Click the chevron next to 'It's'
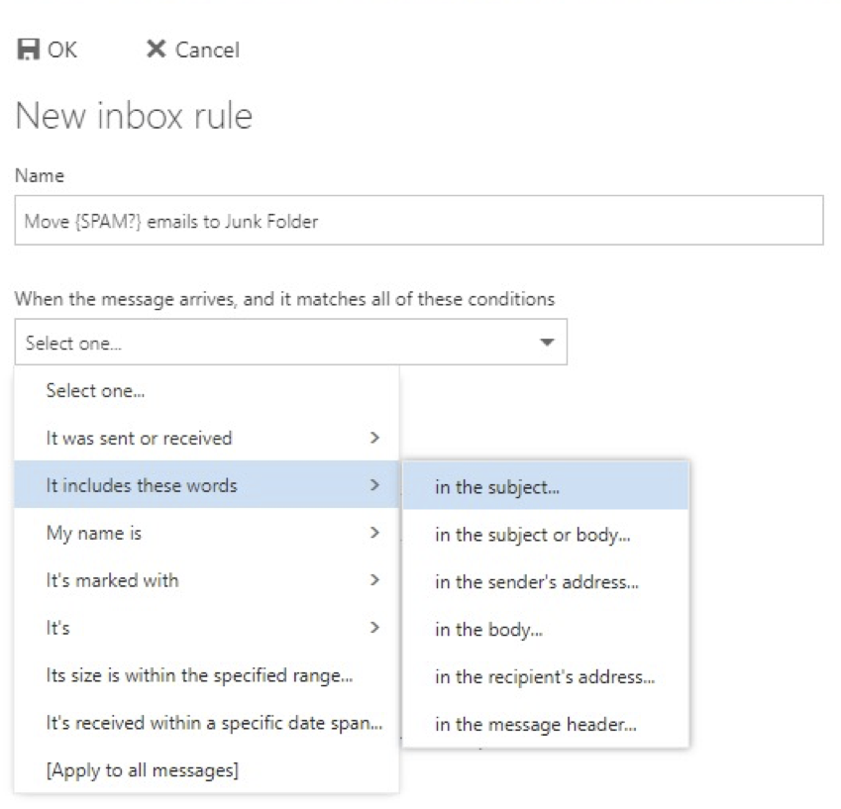 [373, 628]
